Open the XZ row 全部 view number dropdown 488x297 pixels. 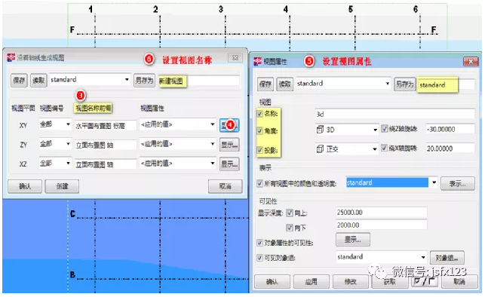click(x=55, y=164)
